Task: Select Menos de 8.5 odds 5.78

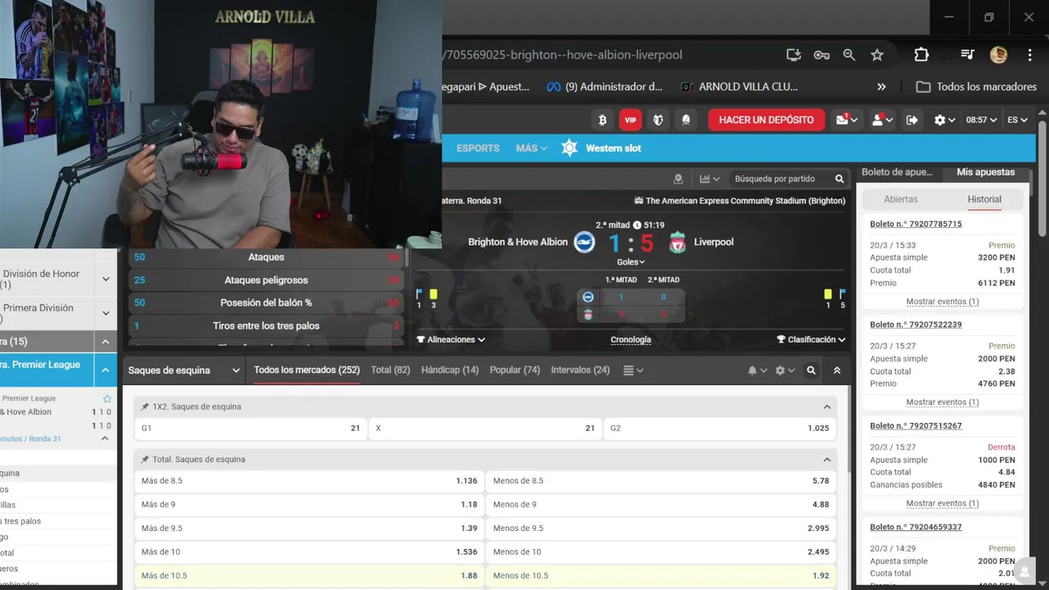Action: (x=661, y=481)
